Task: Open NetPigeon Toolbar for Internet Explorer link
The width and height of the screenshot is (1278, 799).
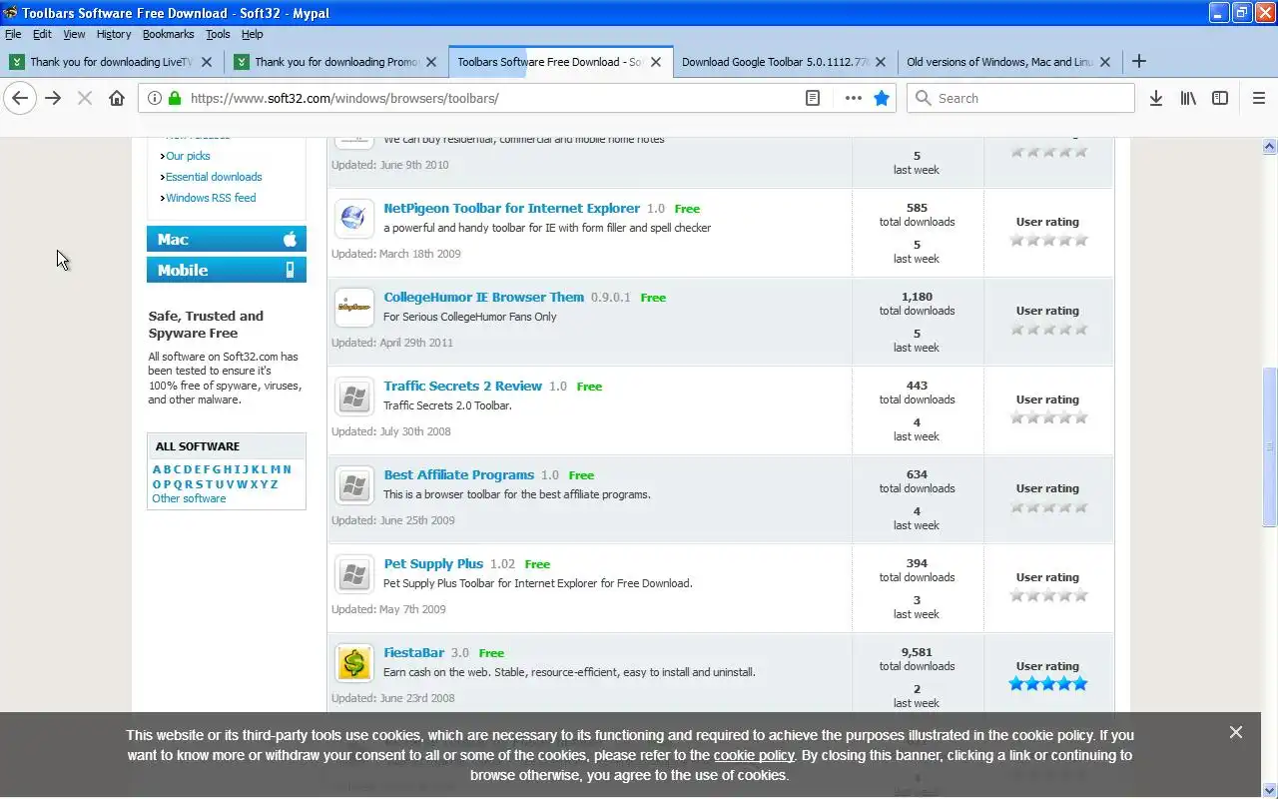Action: (511, 208)
